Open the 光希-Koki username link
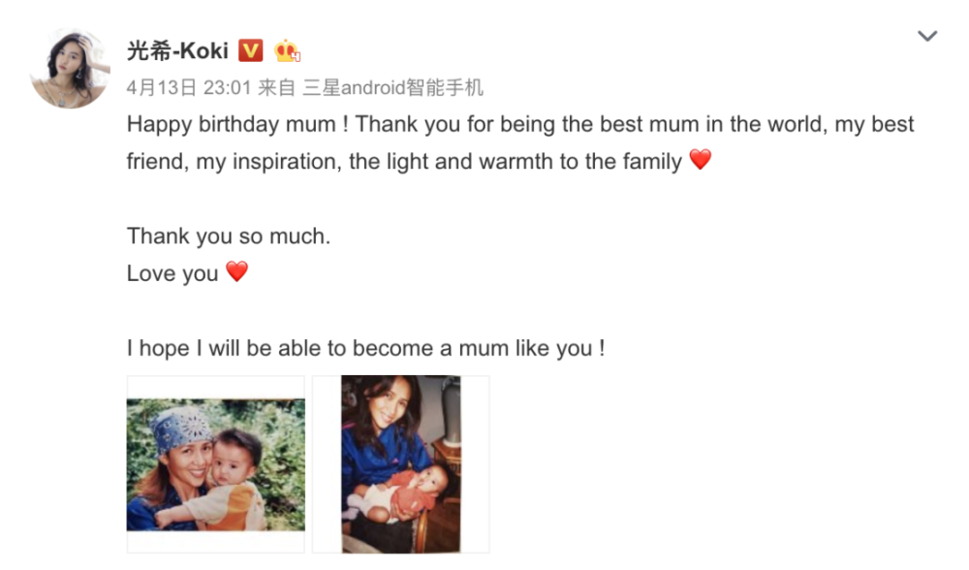The image size is (969, 570). coord(177,50)
